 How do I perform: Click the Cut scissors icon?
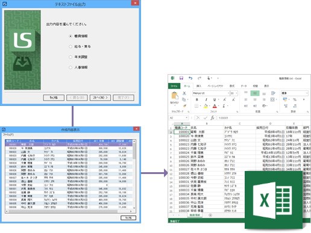tap(184, 93)
